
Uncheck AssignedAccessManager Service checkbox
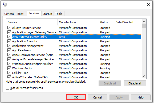point(9,59)
